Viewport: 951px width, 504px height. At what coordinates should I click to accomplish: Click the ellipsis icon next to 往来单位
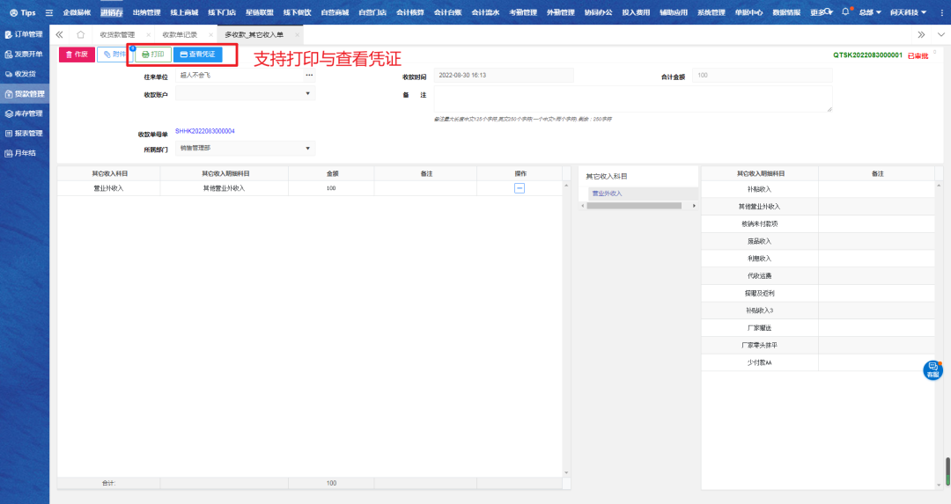309,76
